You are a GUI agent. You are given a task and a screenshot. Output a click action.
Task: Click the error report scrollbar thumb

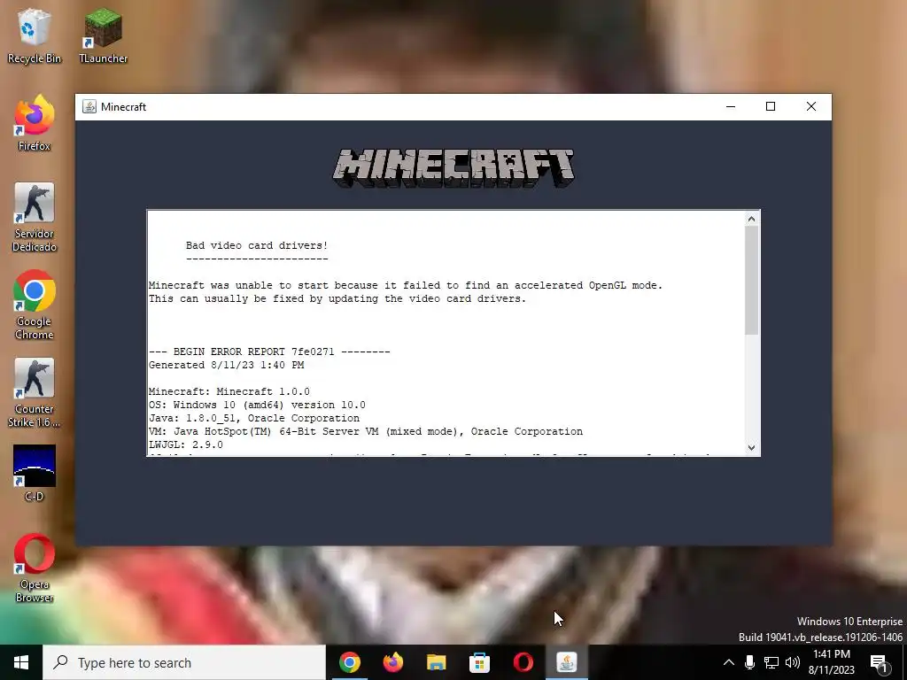[x=751, y=281]
